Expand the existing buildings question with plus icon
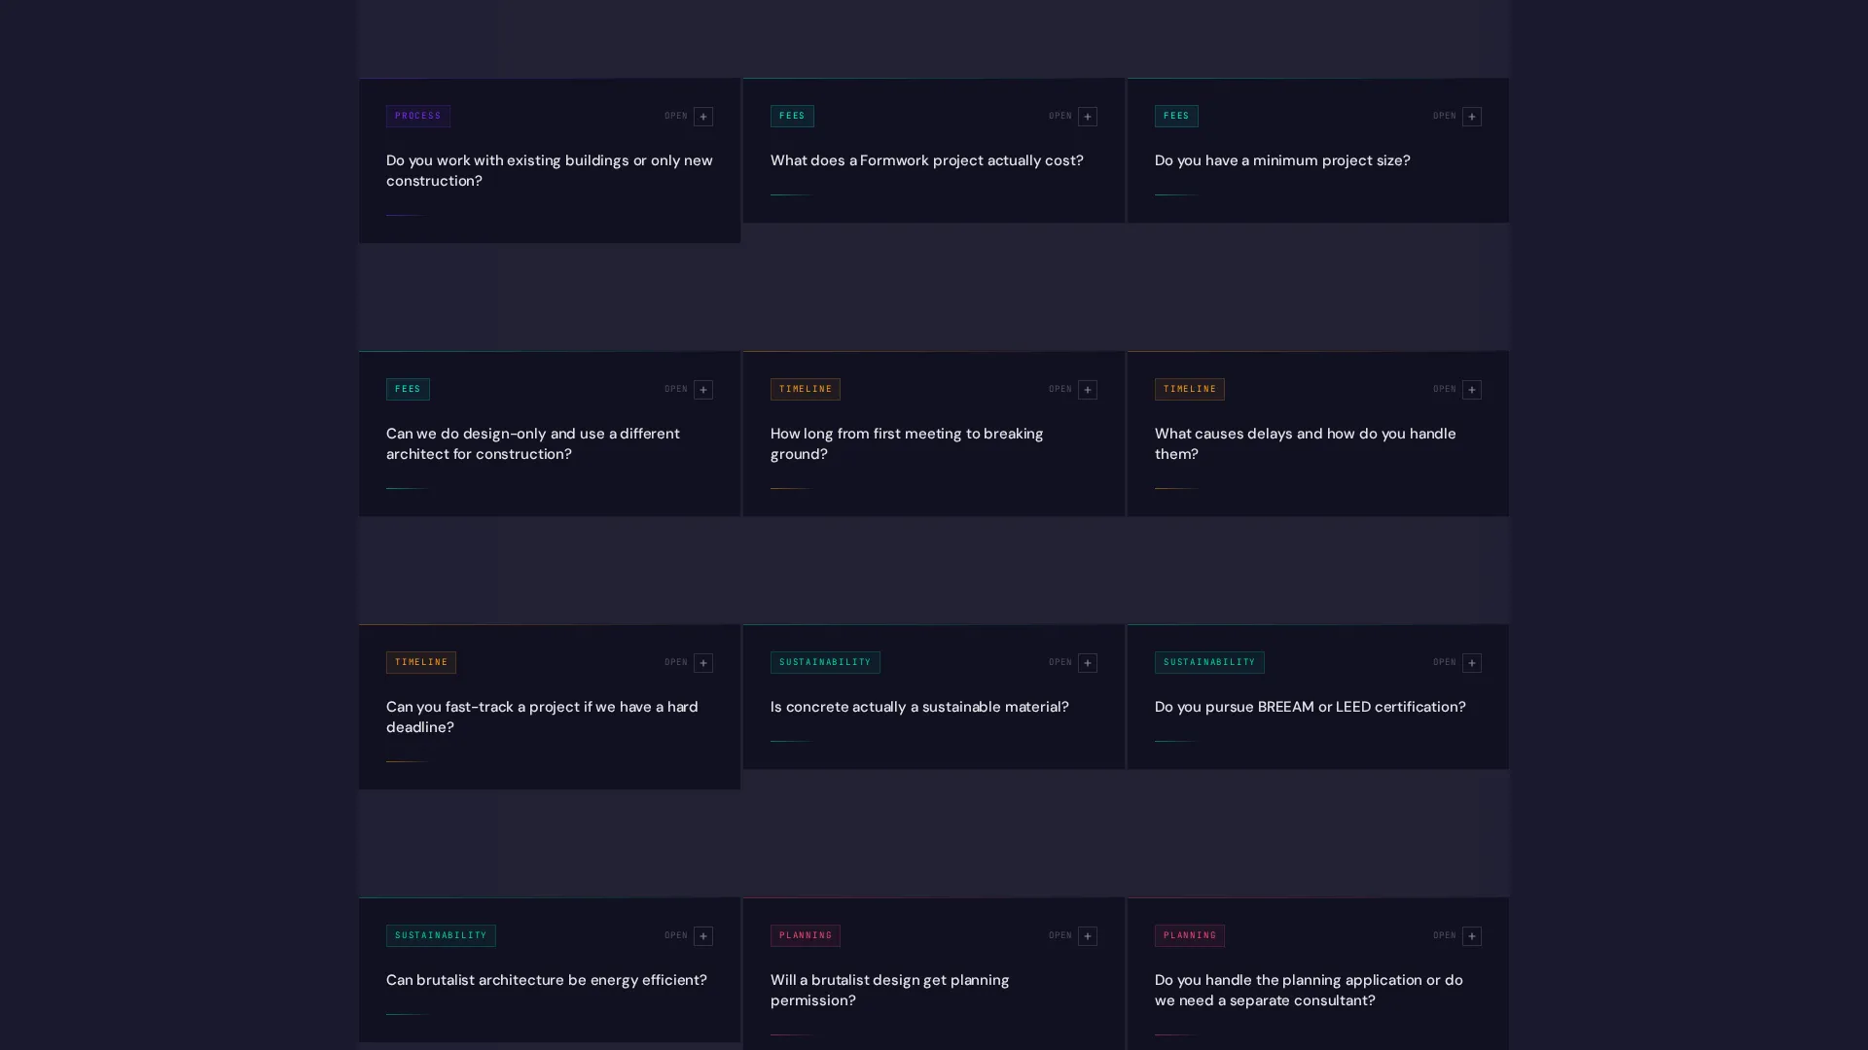Viewport: 1868px width, 1050px height. click(x=702, y=117)
